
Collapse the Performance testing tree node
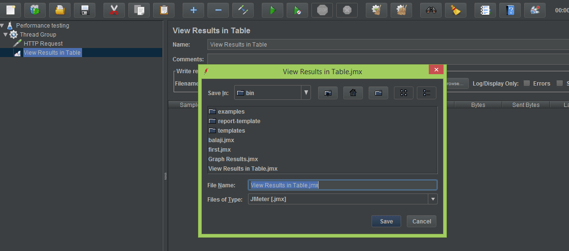pos(2,26)
